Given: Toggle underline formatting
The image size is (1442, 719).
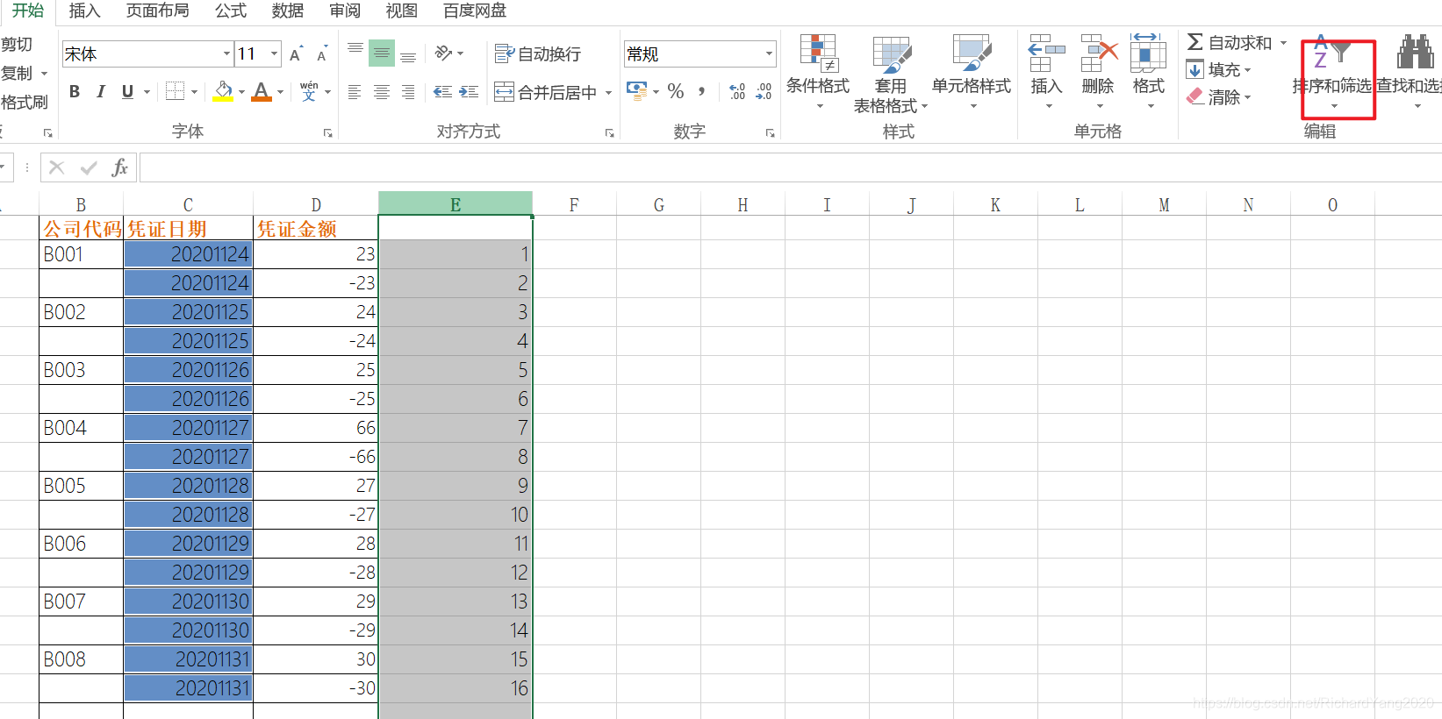Looking at the screenshot, I should tap(127, 92).
